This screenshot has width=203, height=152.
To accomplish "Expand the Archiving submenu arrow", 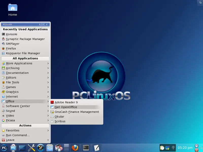I will (48, 68).
